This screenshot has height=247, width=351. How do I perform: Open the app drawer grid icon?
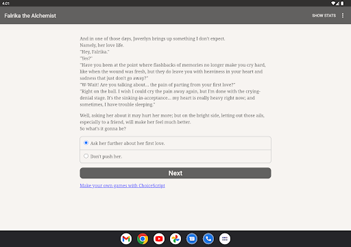[x=225, y=239]
